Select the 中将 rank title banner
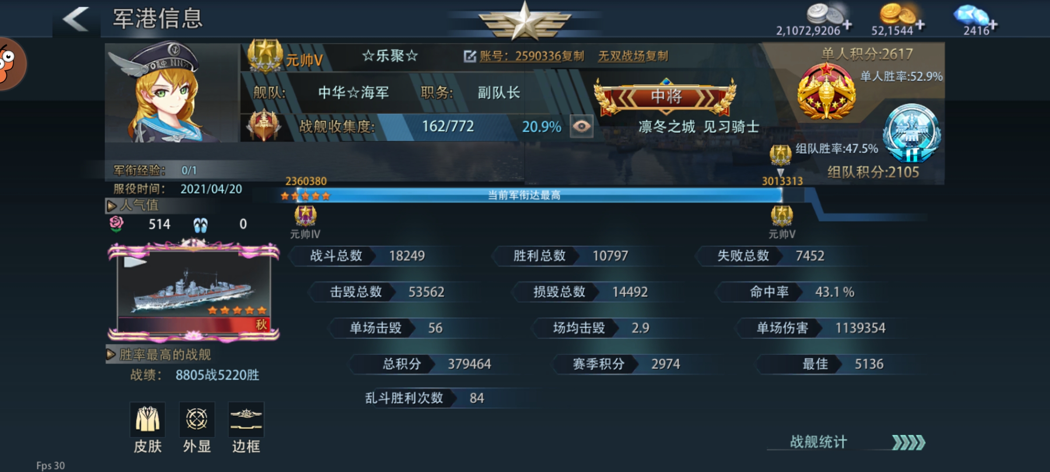1050x472 pixels. 665,97
